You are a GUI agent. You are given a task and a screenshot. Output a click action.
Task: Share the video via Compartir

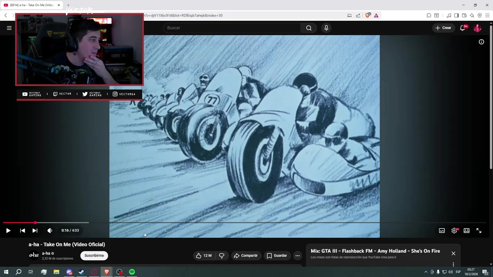click(x=246, y=255)
